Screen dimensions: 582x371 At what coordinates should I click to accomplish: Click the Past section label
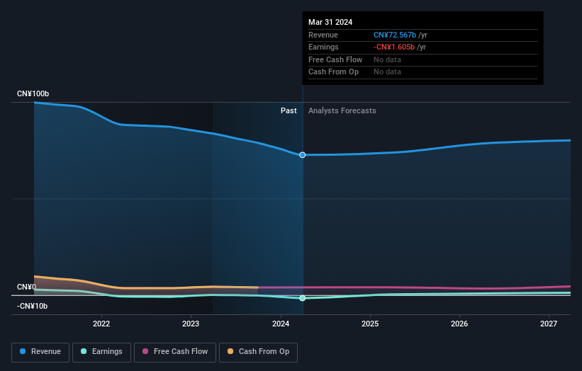289,111
